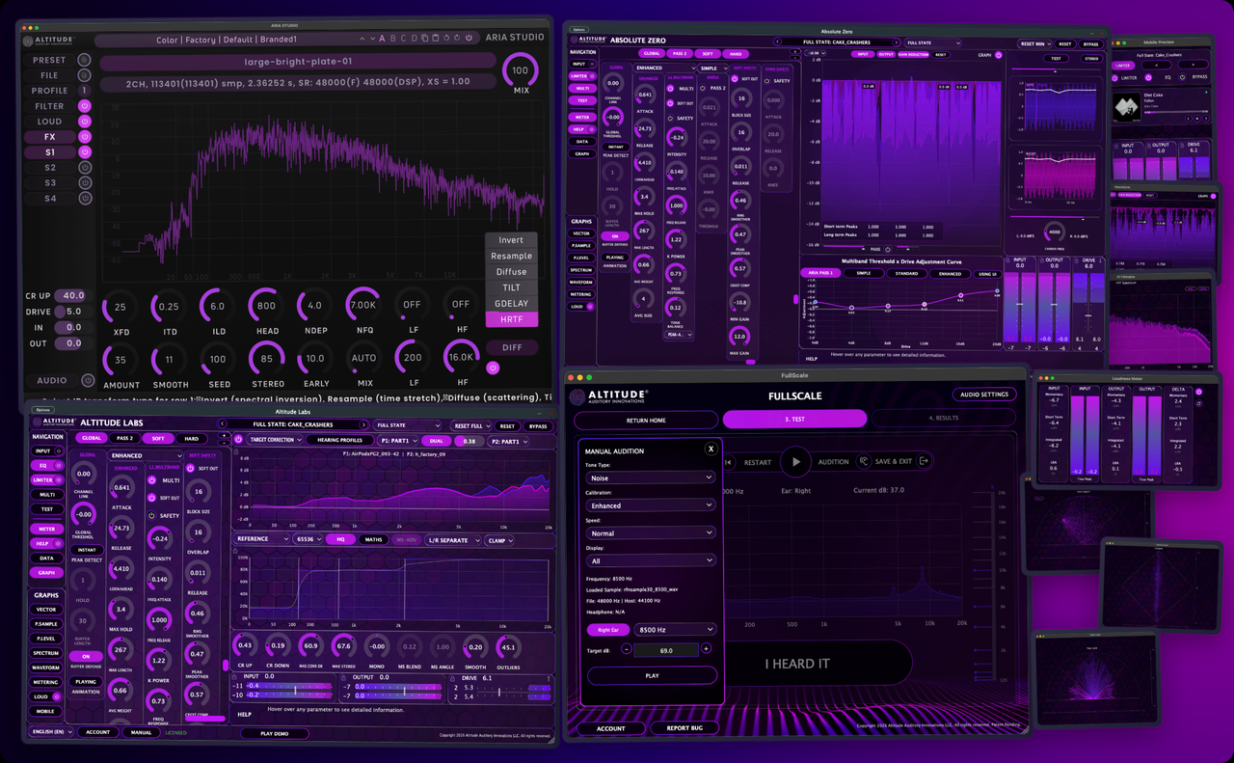Click the PLAY DEMO button in Altitude Labs
Viewport: 1234px width, 763px height.
(274, 733)
